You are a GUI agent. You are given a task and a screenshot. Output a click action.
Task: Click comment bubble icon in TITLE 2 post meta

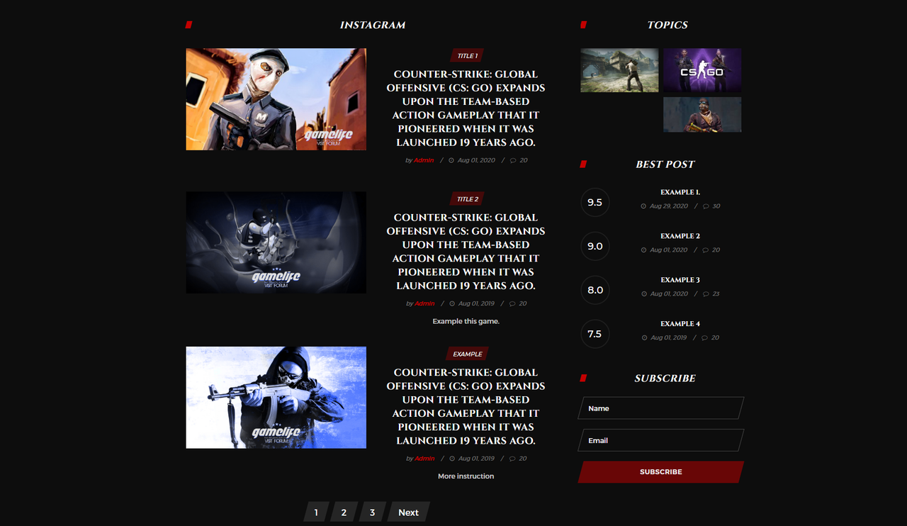pos(513,303)
